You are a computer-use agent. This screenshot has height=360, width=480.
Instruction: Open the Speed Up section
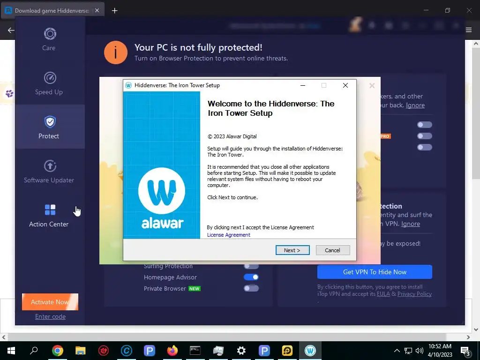click(x=49, y=83)
